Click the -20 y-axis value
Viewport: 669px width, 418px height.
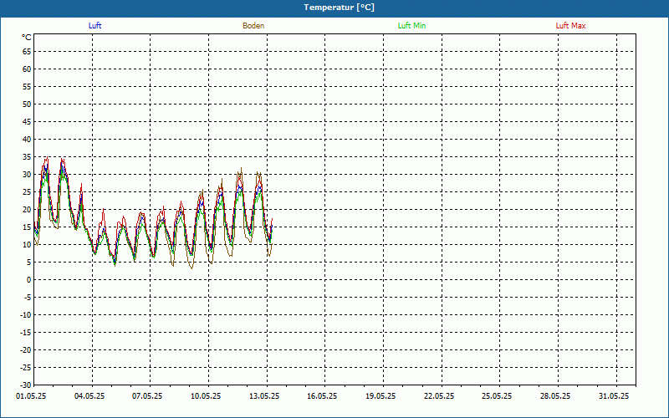pos(25,350)
